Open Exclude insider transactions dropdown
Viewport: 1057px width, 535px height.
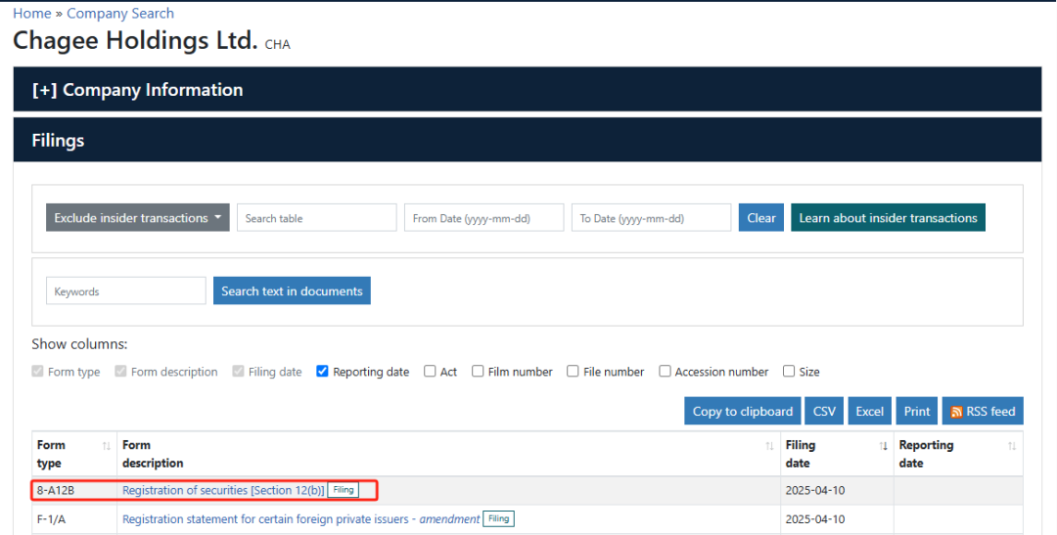point(138,218)
